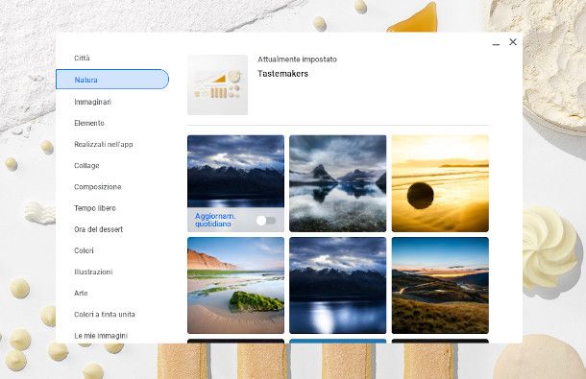The height and width of the screenshot is (379, 586).
Task: Choose the golden beach with dark sphere wallpaper
Action: pos(440,183)
